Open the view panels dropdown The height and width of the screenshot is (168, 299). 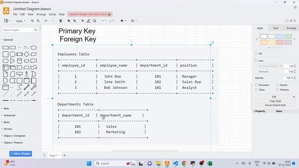[x=7, y=21]
